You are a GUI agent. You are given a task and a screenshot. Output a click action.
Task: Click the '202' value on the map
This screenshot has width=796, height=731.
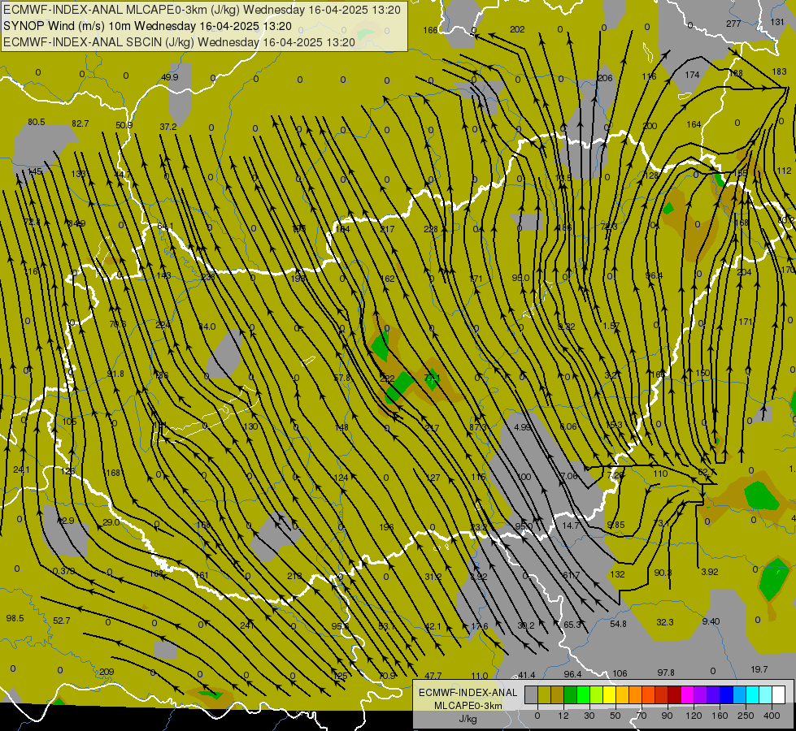coord(517,29)
